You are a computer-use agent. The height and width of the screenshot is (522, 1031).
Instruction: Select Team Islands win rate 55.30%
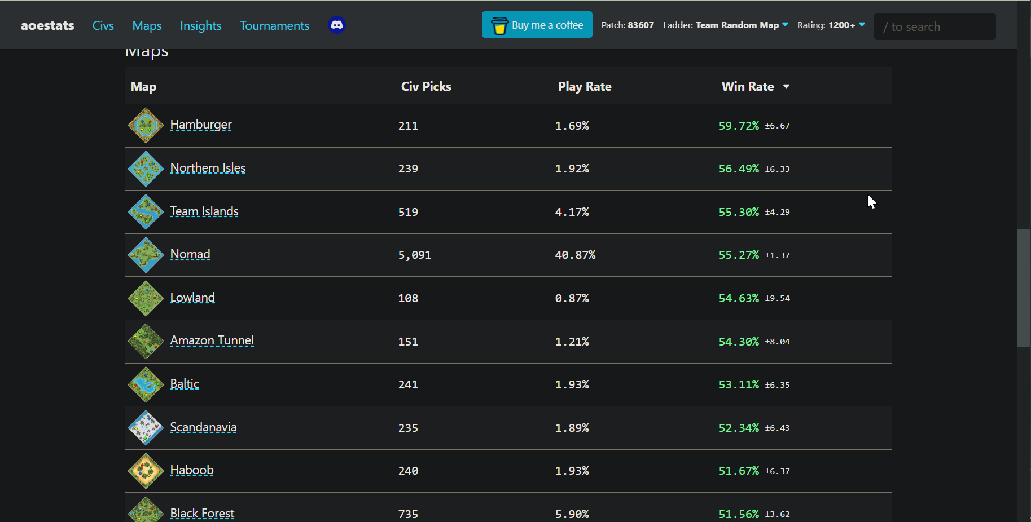tap(739, 212)
